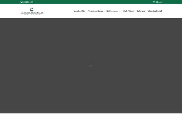This screenshot has width=182, height=121.
Task: Open the Calendar page
Action: (x=141, y=11)
